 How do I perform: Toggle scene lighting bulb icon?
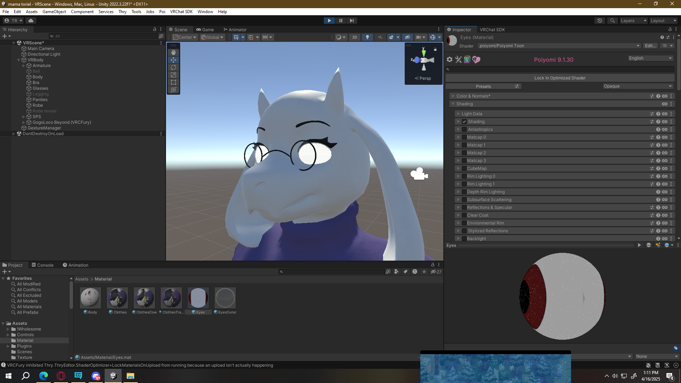(367, 37)
